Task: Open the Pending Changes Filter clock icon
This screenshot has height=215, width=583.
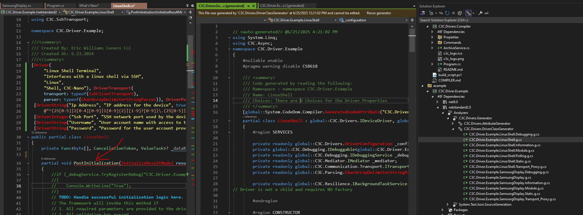Action: click(x=431, y=13)
